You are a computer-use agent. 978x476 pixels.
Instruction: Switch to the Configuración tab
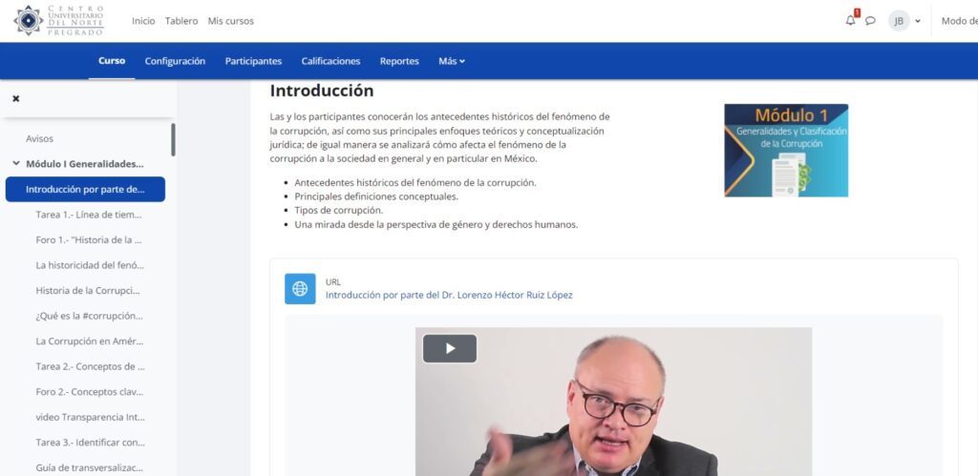175,61
